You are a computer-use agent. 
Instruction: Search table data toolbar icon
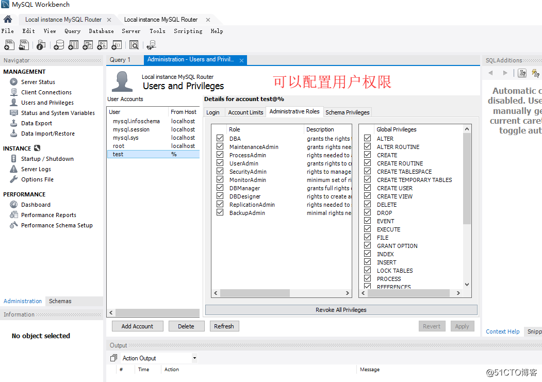point(134,44)
